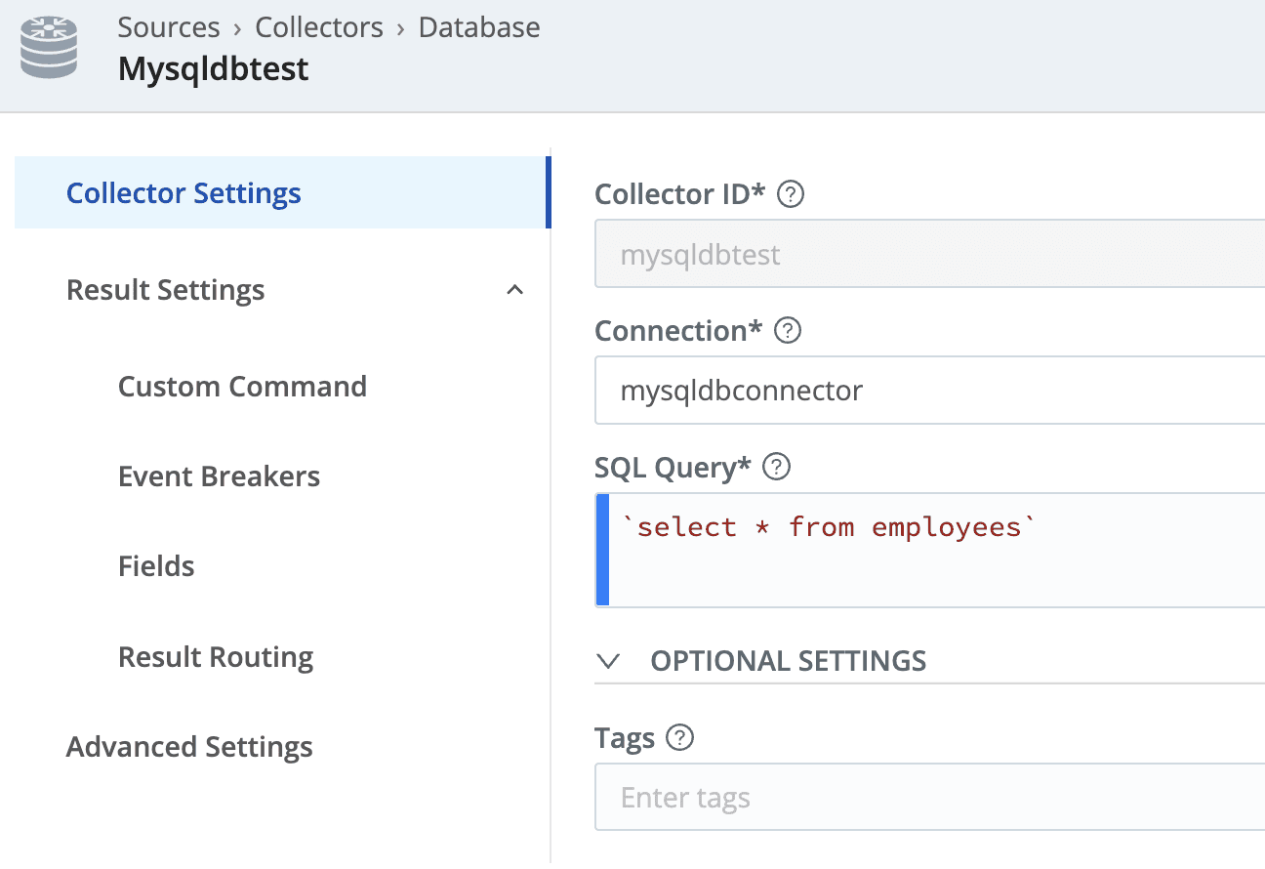Image resolution: width=1265 pixels, height=869 pixels.
Task: Click the database collector icon in header
Action: tap(49, 49)
